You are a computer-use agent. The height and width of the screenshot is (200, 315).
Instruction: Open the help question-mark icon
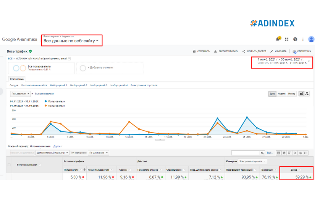click(295, 39)
